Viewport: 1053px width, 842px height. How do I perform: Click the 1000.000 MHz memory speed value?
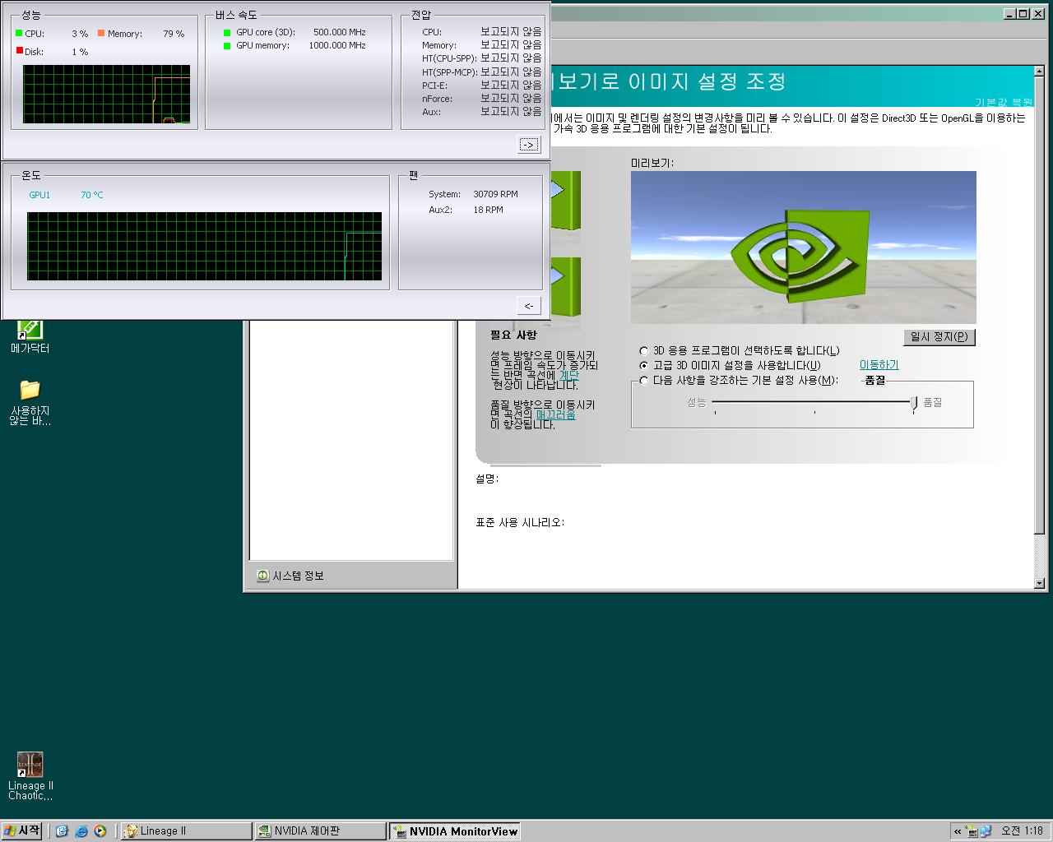[x=337, y=45]
